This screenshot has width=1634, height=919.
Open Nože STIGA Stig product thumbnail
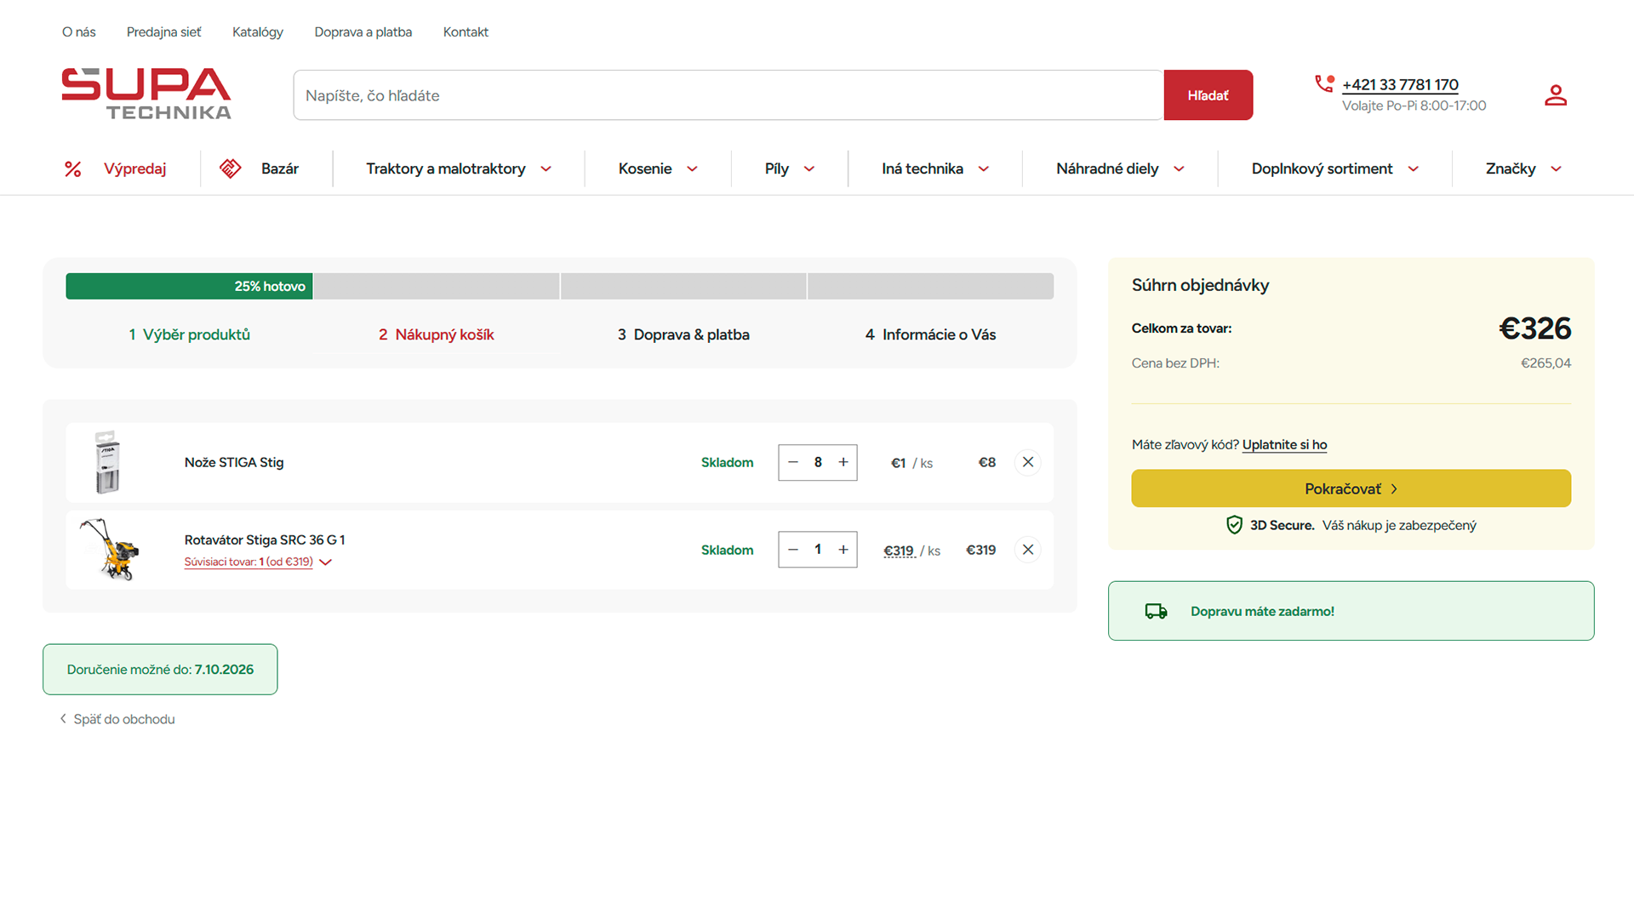pyautogui.click(x=108, y=462)
